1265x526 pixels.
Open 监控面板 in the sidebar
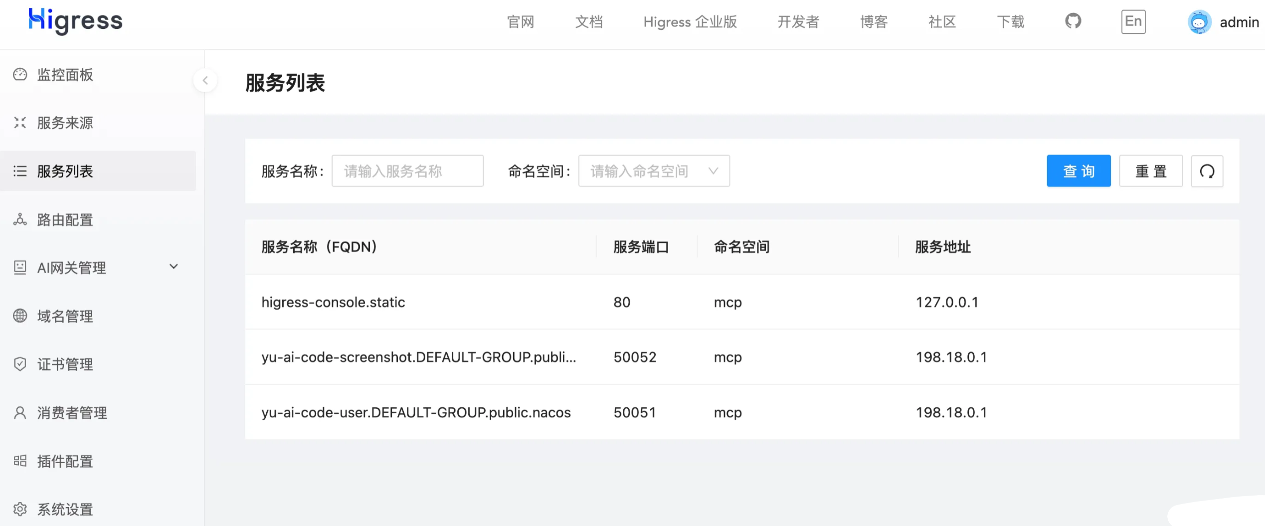[98, 74]
